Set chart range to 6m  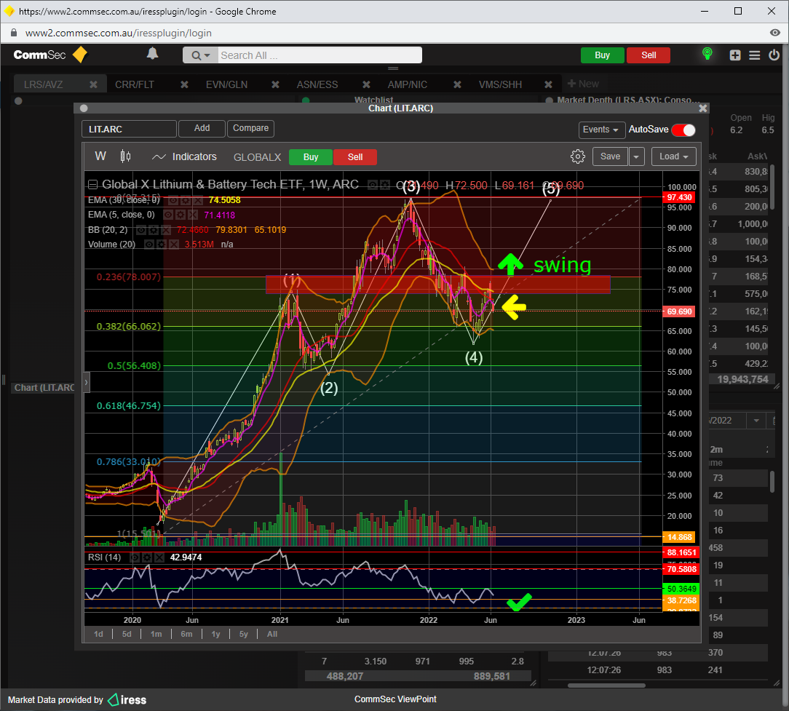(x=186, y=634)
